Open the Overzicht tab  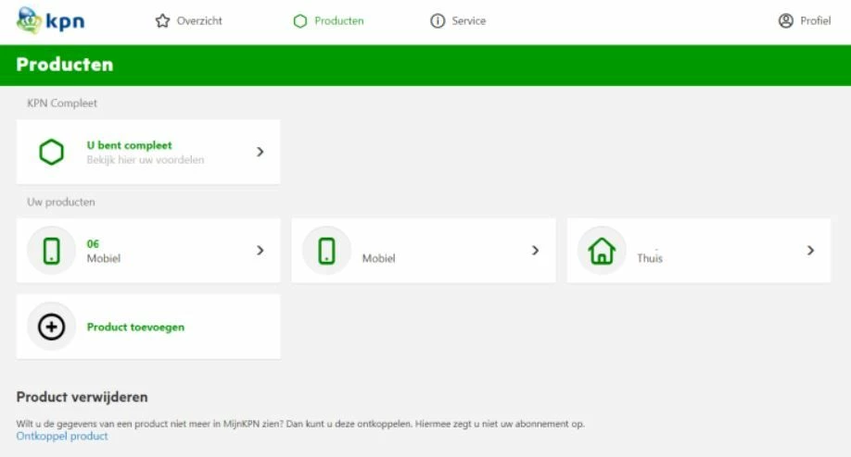188,21
